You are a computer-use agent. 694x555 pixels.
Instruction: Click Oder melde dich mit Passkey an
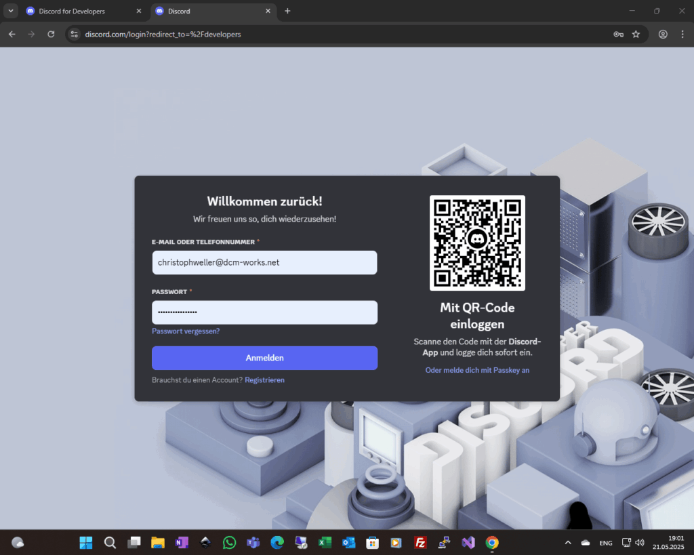[477, 370]
